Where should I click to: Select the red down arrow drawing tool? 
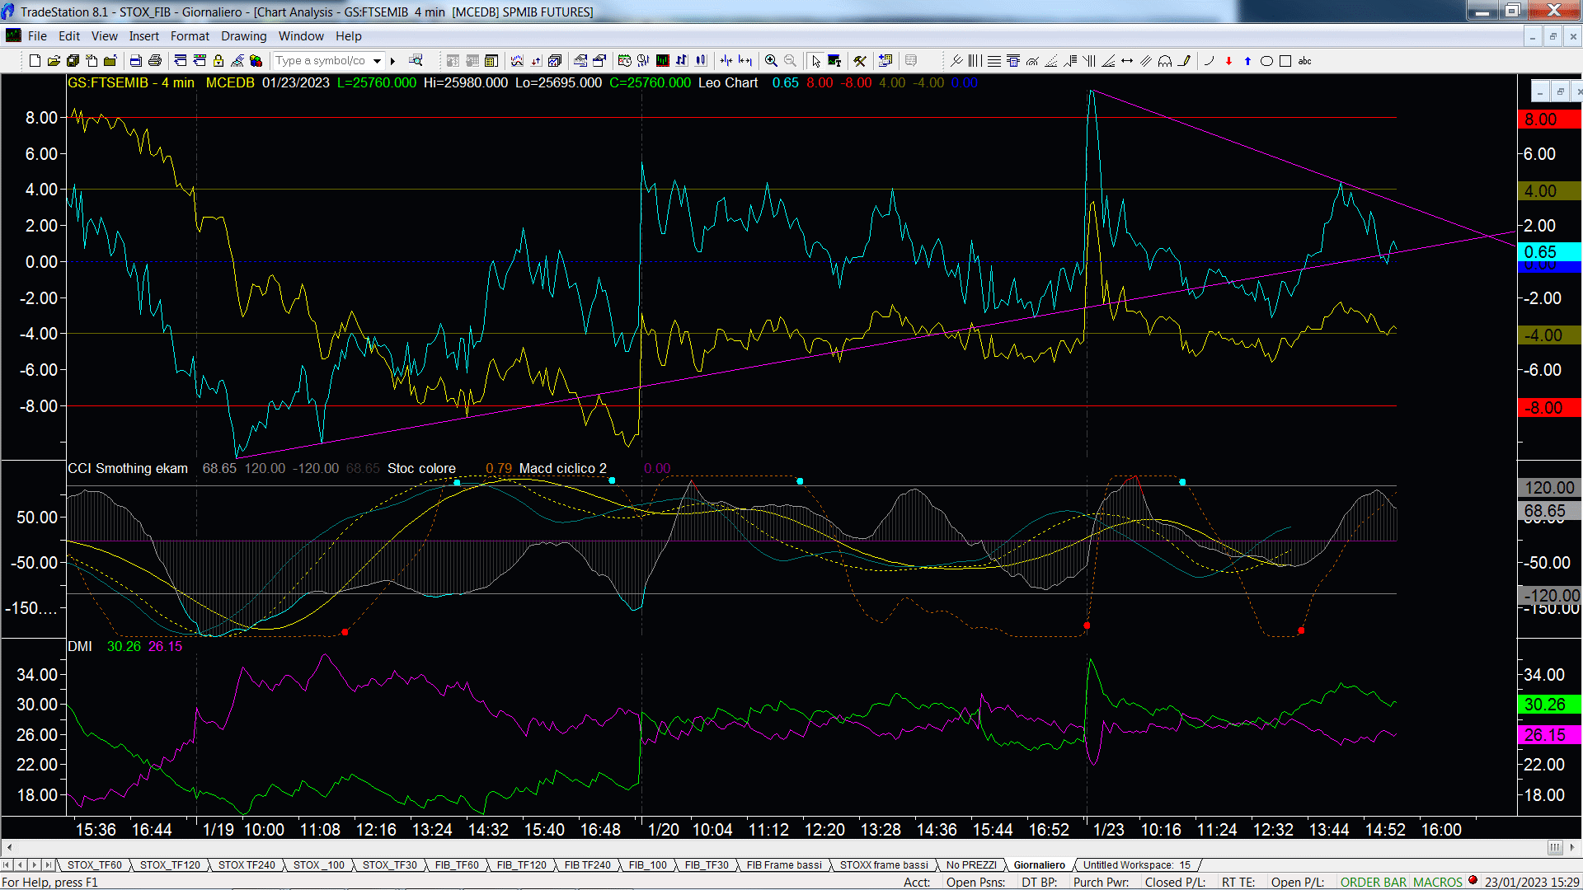point(1228,61)
